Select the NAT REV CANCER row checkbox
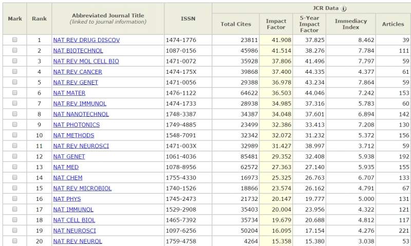The image size is (411, 246). (x=15, y=71)
